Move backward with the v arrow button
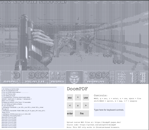Viewport: 149px width, 130px height. tap(78, 105)
